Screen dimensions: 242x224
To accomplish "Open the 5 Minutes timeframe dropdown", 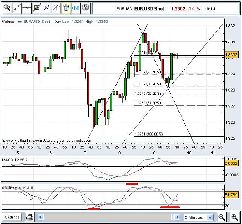I will click(199, 217).
